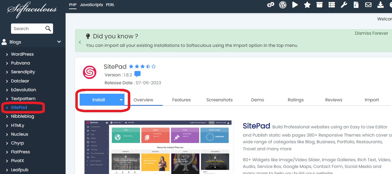Open the Screenshots tab
This screenshot has height=174, width=392.
pos(220,100)
